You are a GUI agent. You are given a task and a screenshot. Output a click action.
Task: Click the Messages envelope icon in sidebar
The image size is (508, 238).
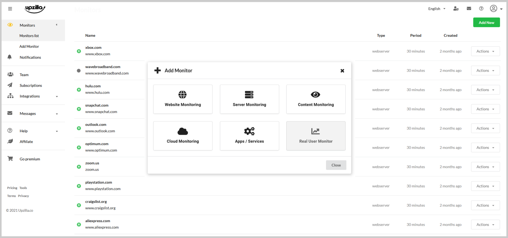[10, 113]
